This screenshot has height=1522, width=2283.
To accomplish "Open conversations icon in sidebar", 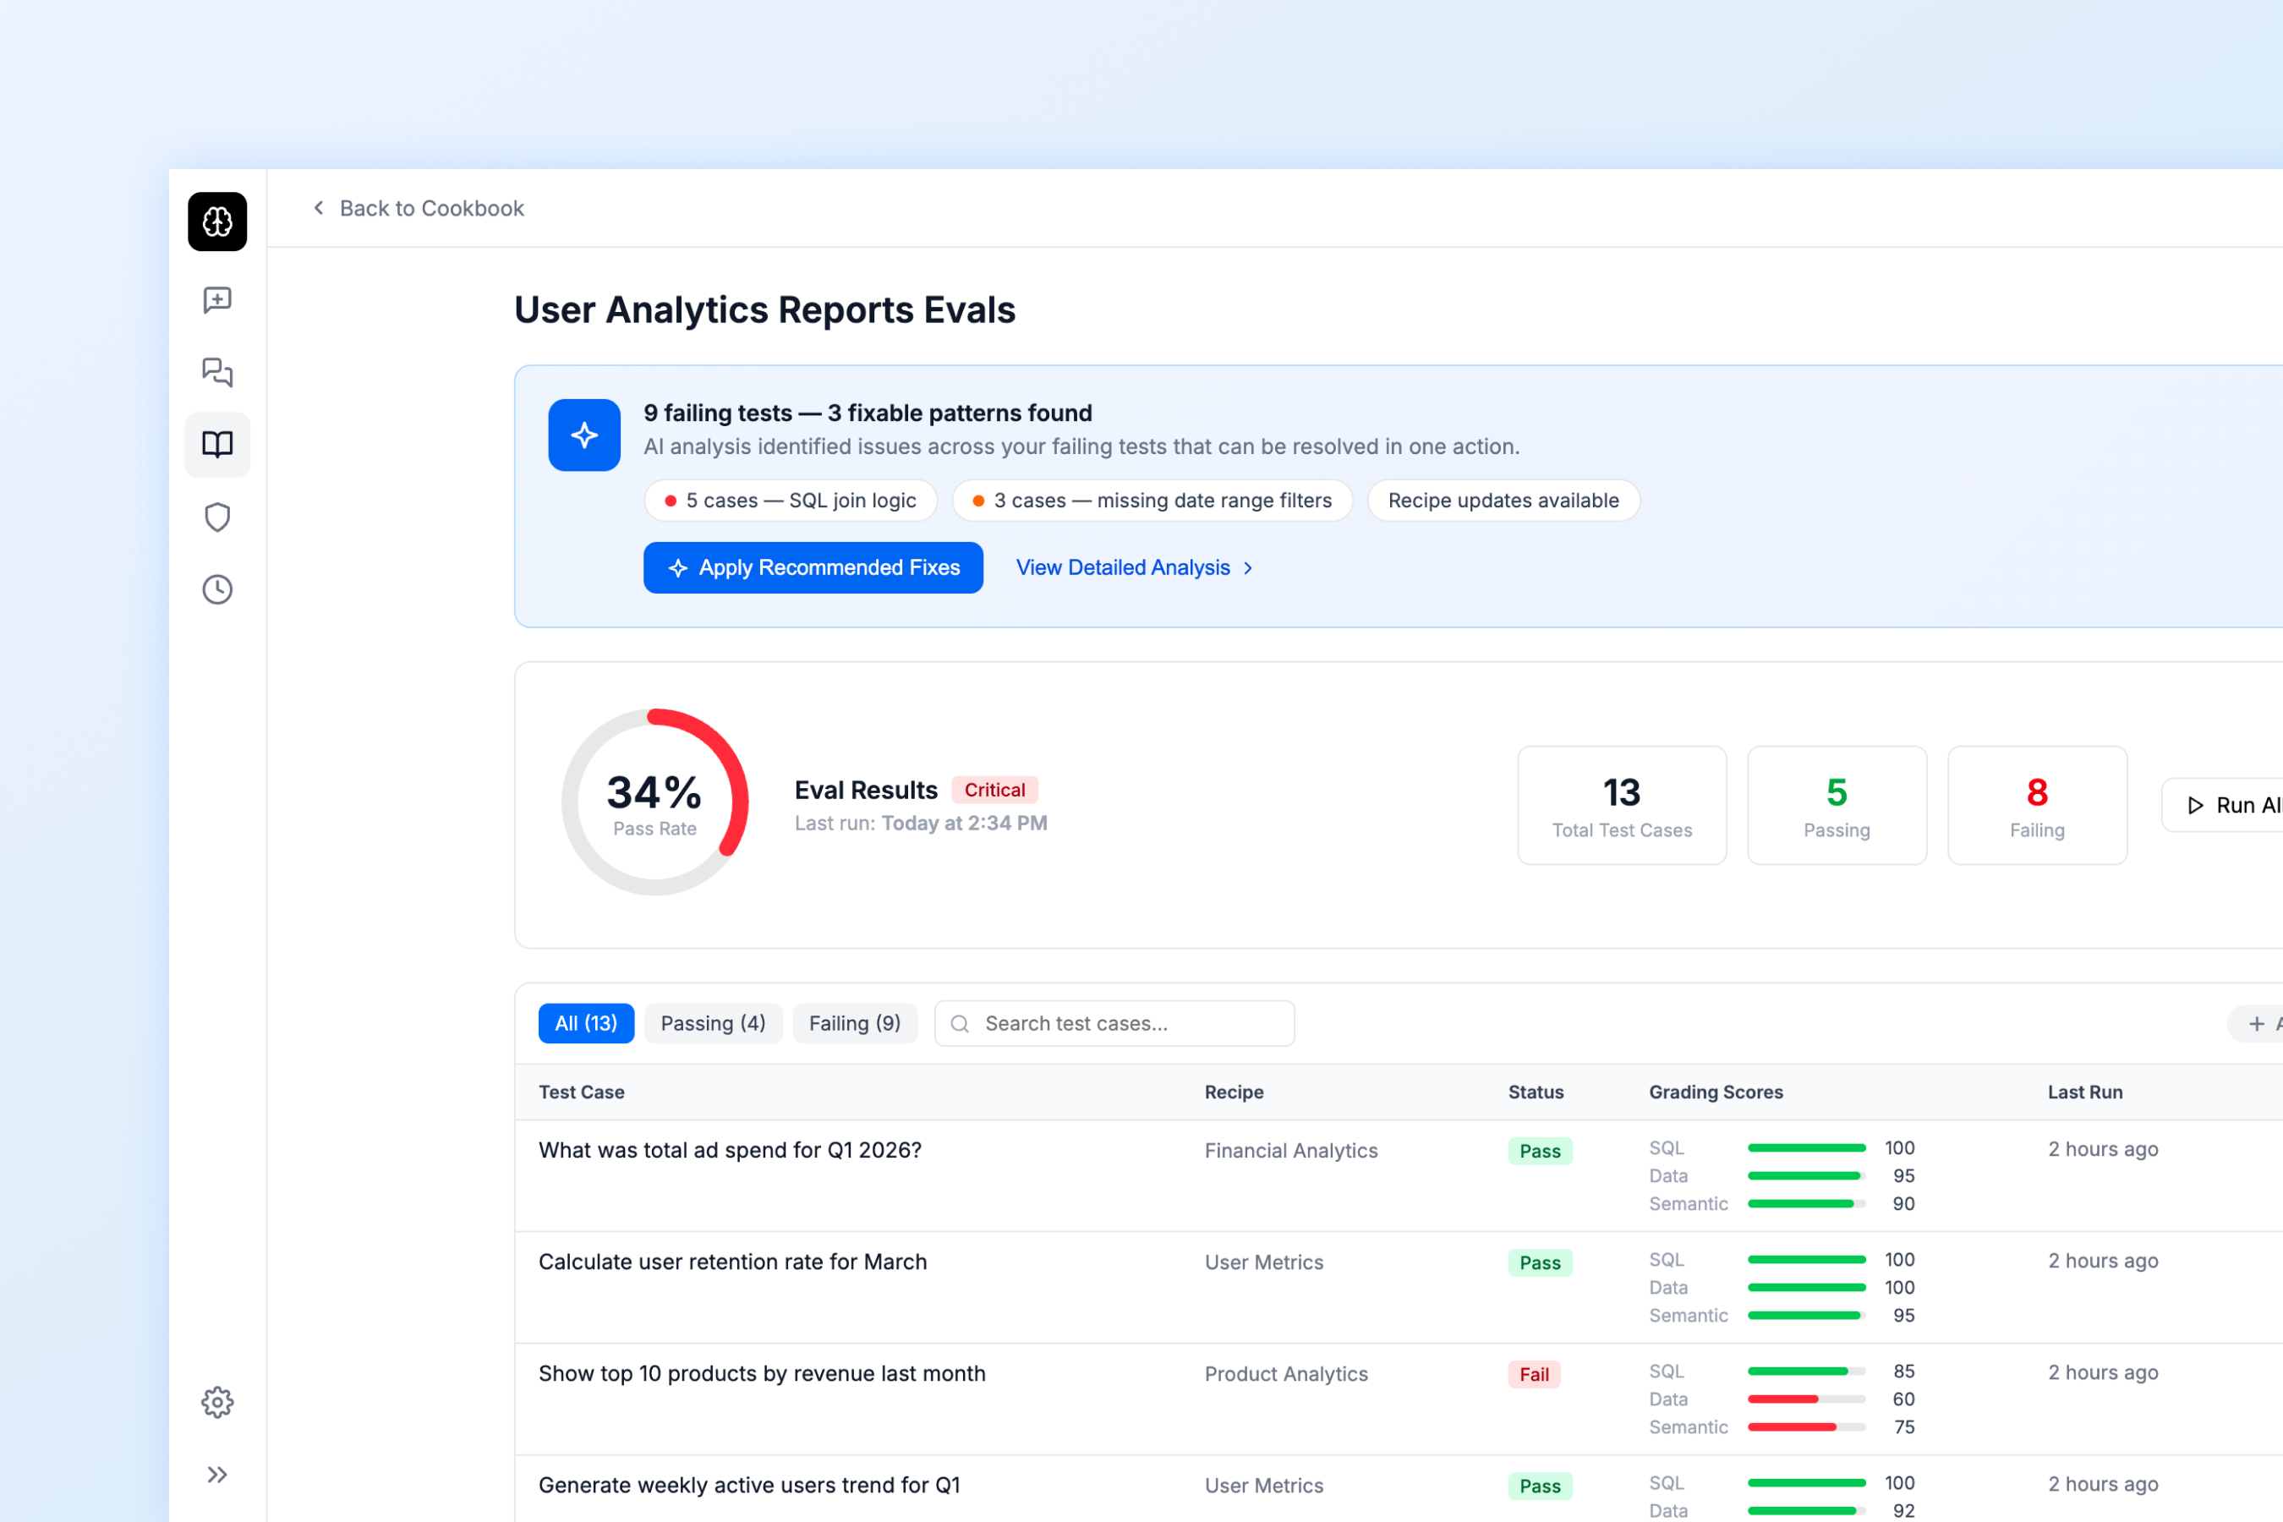I will (217, 372).
